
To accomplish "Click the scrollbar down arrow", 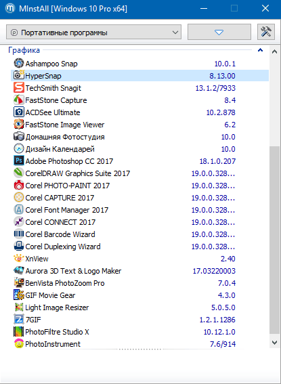I will coord(274,342).
